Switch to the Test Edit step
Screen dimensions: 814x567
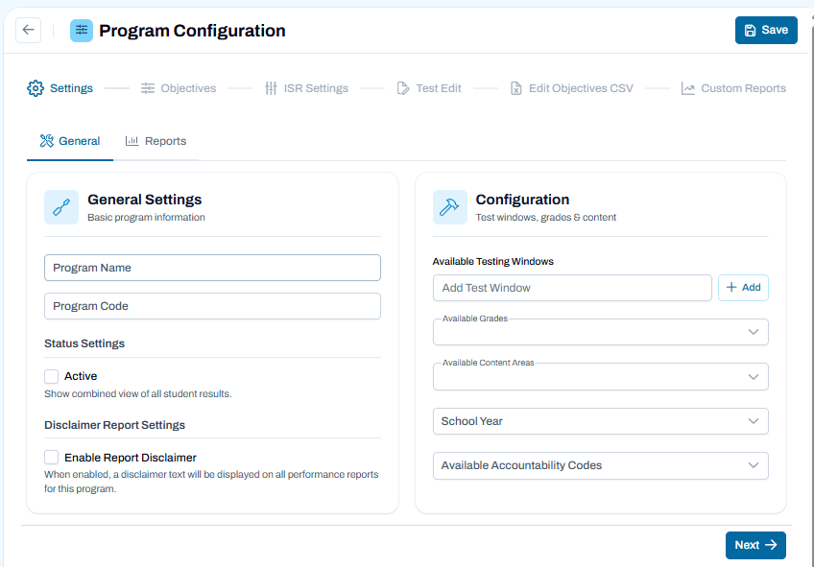pos(429,88)
